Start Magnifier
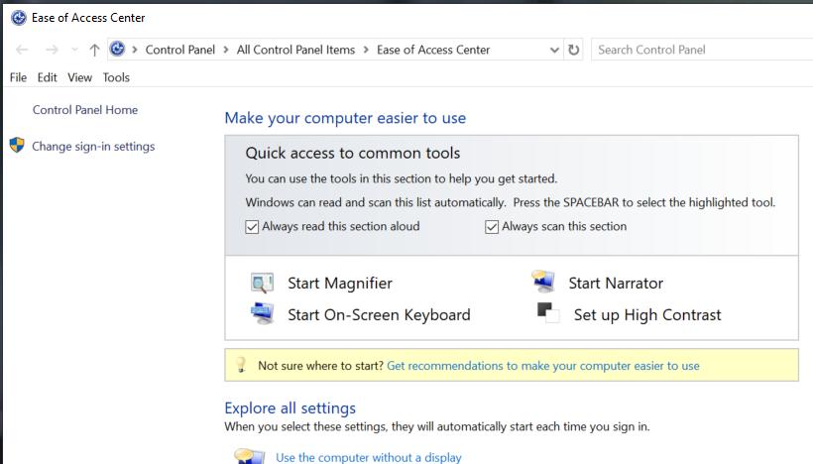The image size is (813, 464). pos(340,284)
